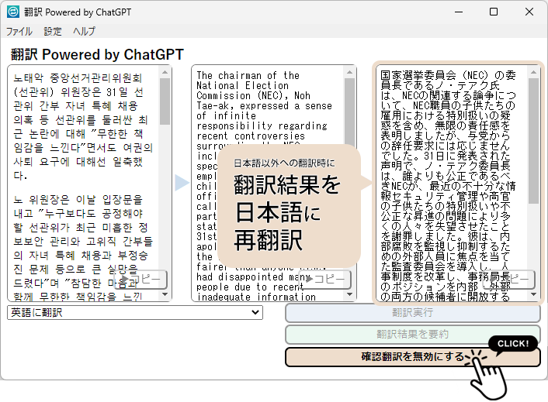Click the 翻訳結果を要約 button

tap(413, 335)
